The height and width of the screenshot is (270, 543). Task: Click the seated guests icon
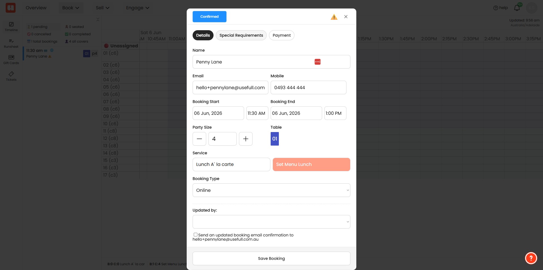[x=66, y=27]
